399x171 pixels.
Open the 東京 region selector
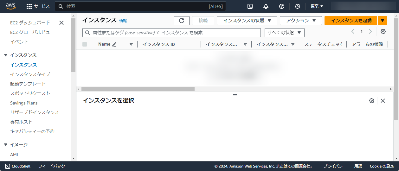tap(317, 6)
